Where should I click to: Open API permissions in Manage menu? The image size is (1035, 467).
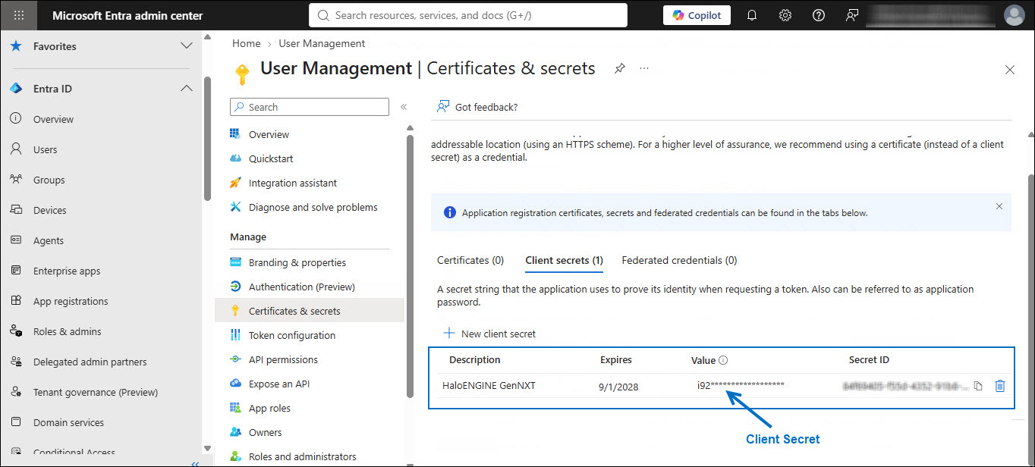point(283,359)
